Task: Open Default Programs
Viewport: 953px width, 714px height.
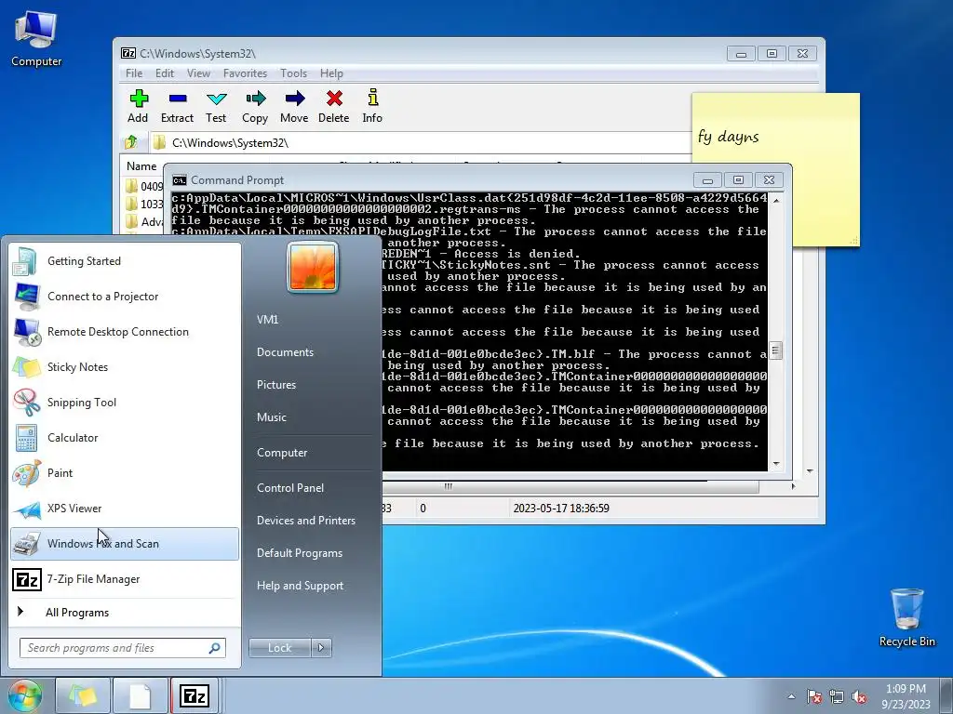Action: coord(300,553)
